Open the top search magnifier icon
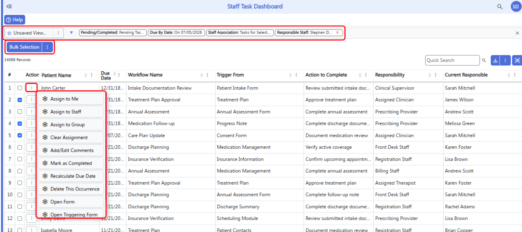This screenshot has height=232, width=522. click(500, 7)
